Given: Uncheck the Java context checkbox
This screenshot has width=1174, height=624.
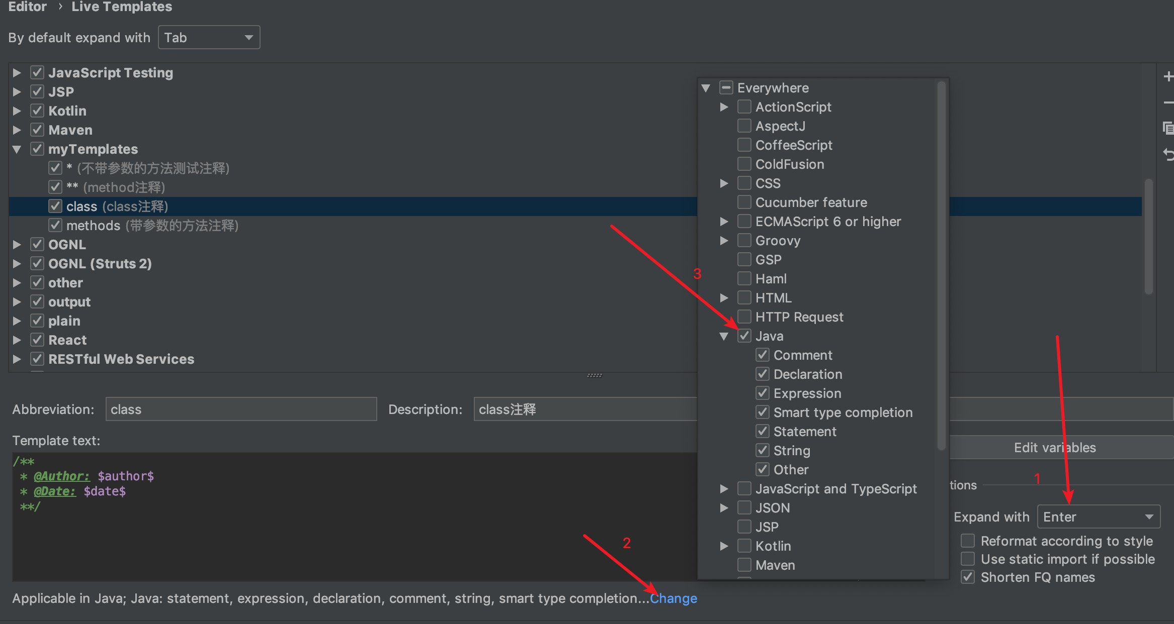Looking at the screenshot, I should 744,336.
